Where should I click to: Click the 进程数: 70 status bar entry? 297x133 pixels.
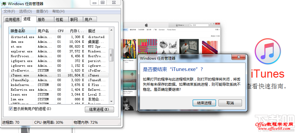tap(11, 123)
